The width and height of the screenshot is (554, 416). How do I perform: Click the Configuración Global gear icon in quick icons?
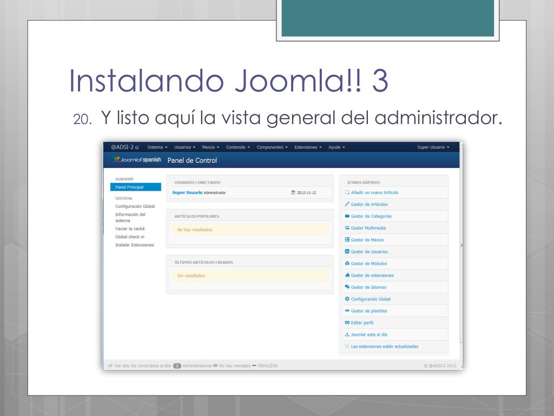347,299
